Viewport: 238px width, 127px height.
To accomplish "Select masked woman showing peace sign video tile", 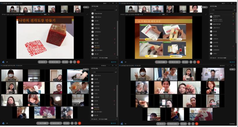I will point(142,74).
